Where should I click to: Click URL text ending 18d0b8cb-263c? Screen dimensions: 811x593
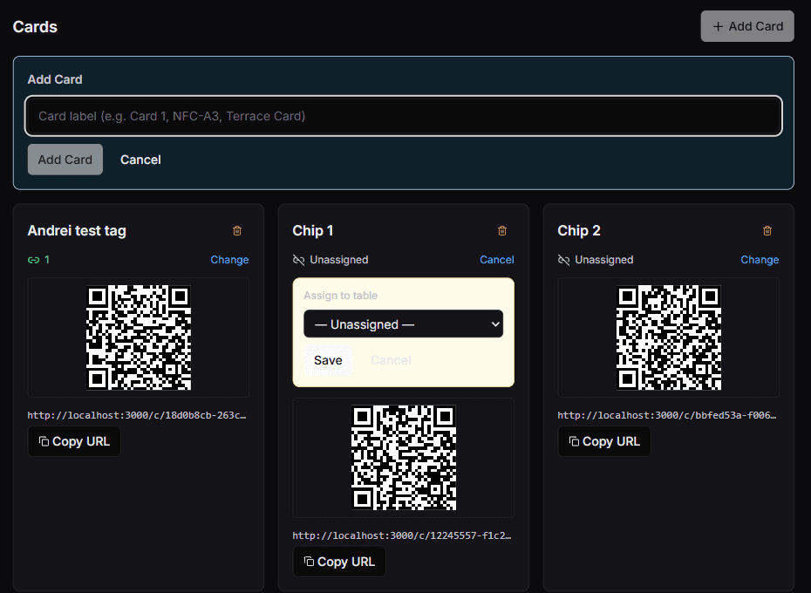137,415
